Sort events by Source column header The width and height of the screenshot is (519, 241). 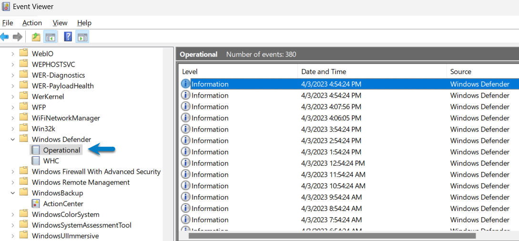(483, 71)
